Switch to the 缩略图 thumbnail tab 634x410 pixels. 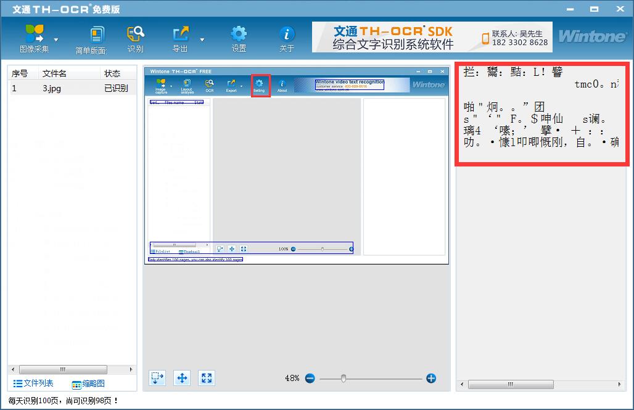pos(88,384)
